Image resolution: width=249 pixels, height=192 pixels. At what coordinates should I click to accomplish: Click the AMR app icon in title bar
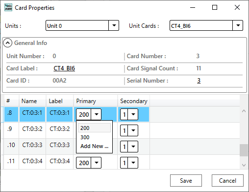point(8,7)
